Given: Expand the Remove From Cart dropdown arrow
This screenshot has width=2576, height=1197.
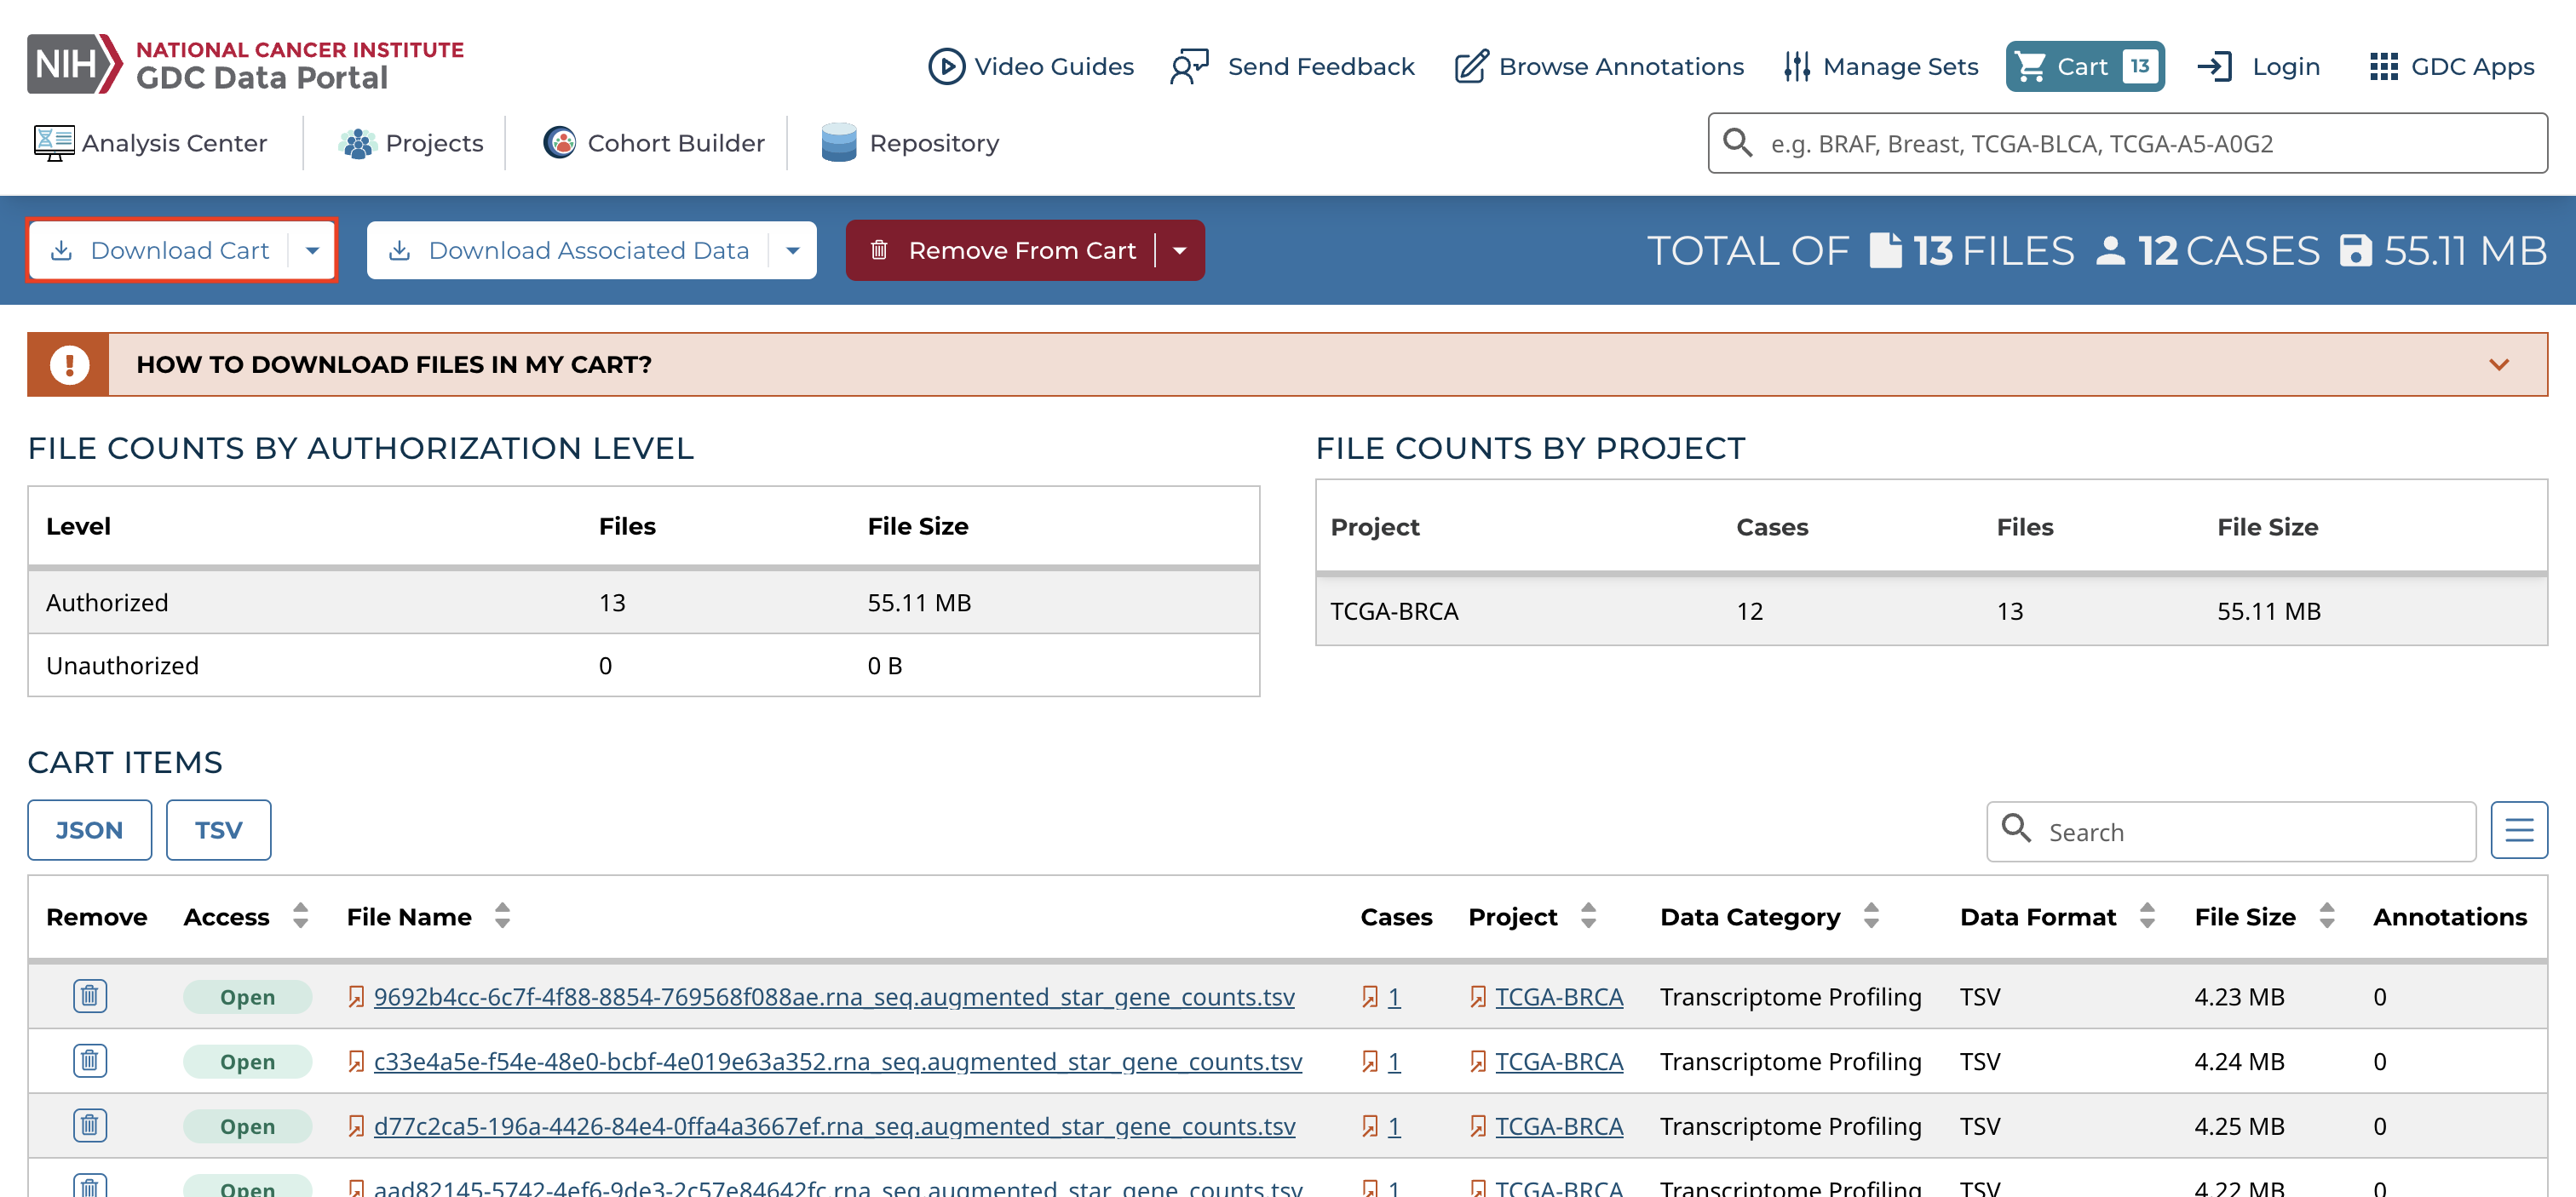Looking at the screenshot, I should 1180,251.
